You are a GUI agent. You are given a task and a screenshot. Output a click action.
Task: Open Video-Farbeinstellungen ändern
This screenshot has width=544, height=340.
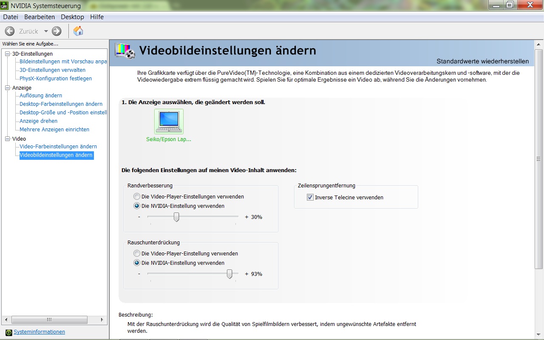point(58,147)
